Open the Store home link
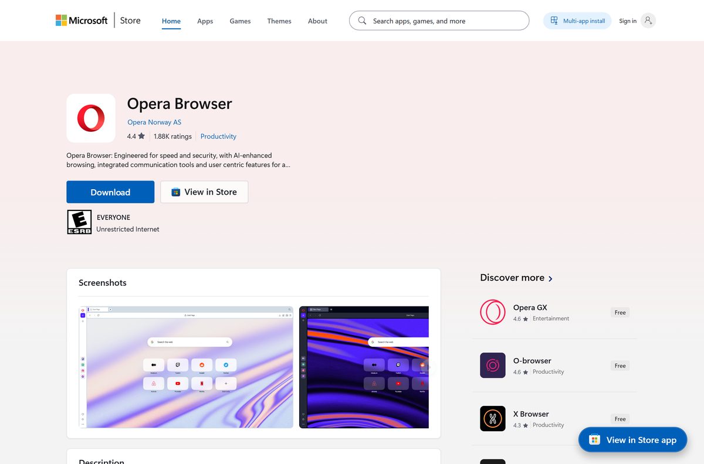Image resolution: width=704 pixels, height=464 pixels. pyautogui.click(x=130, y=21)
